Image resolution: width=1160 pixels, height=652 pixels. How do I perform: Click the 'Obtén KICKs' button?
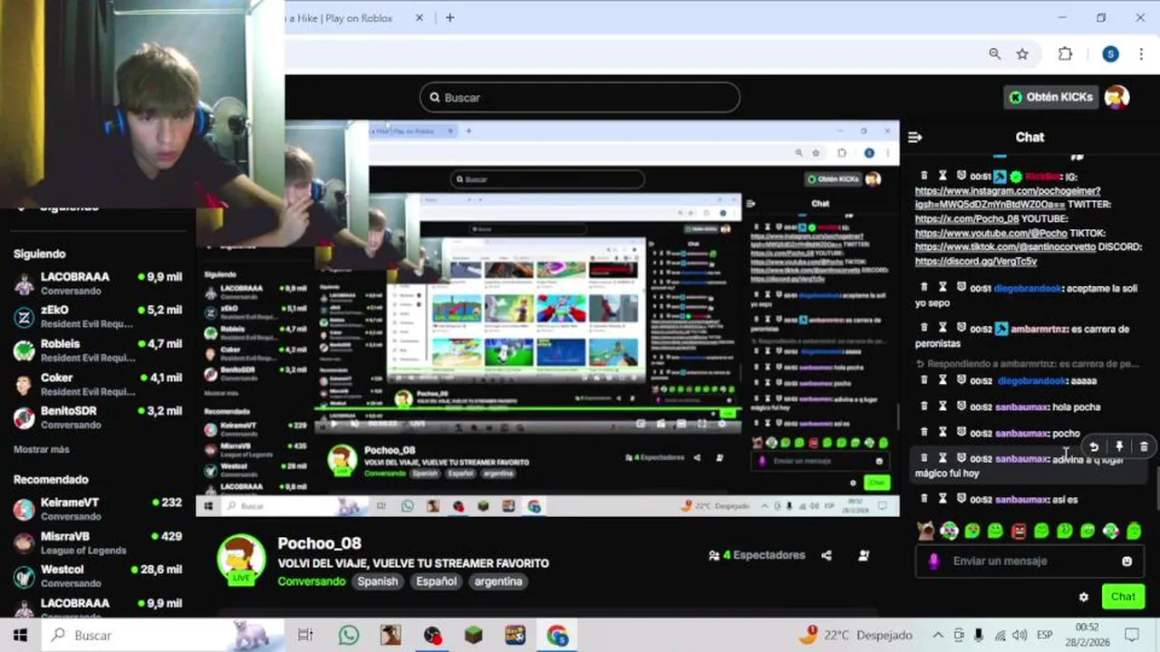1051,97
